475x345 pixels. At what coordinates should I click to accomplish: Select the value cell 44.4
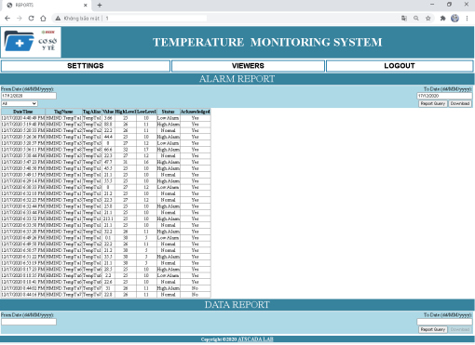pyautogui.click(x=108, y=137)
